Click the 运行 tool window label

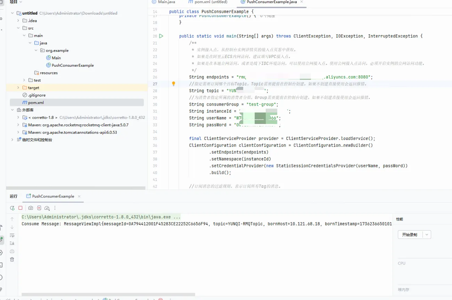click(14, 196)
